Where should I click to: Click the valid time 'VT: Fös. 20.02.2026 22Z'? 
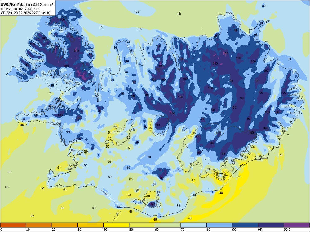[x=19, y=13]
